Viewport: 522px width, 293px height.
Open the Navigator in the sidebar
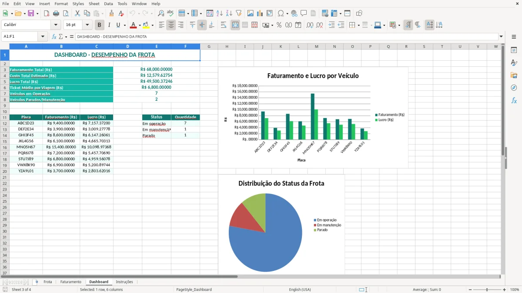point(514,88)
